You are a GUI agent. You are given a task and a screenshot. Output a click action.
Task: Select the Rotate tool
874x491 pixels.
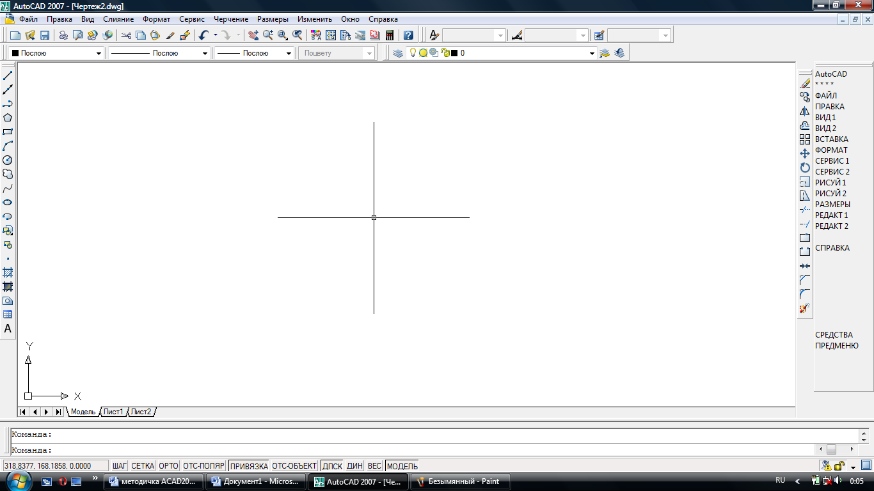[x=805, y=168]
